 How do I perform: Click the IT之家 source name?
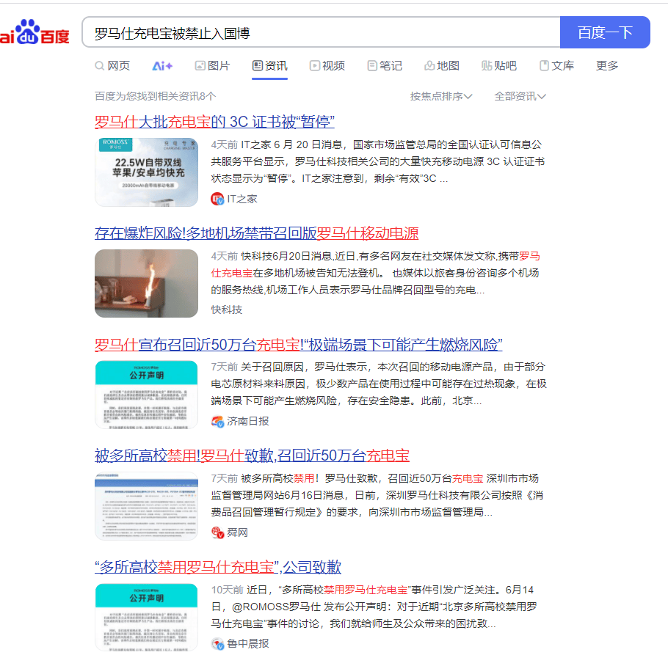pyautogui.click(x=242, y=200)
